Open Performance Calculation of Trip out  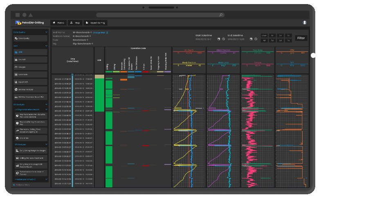31,173
